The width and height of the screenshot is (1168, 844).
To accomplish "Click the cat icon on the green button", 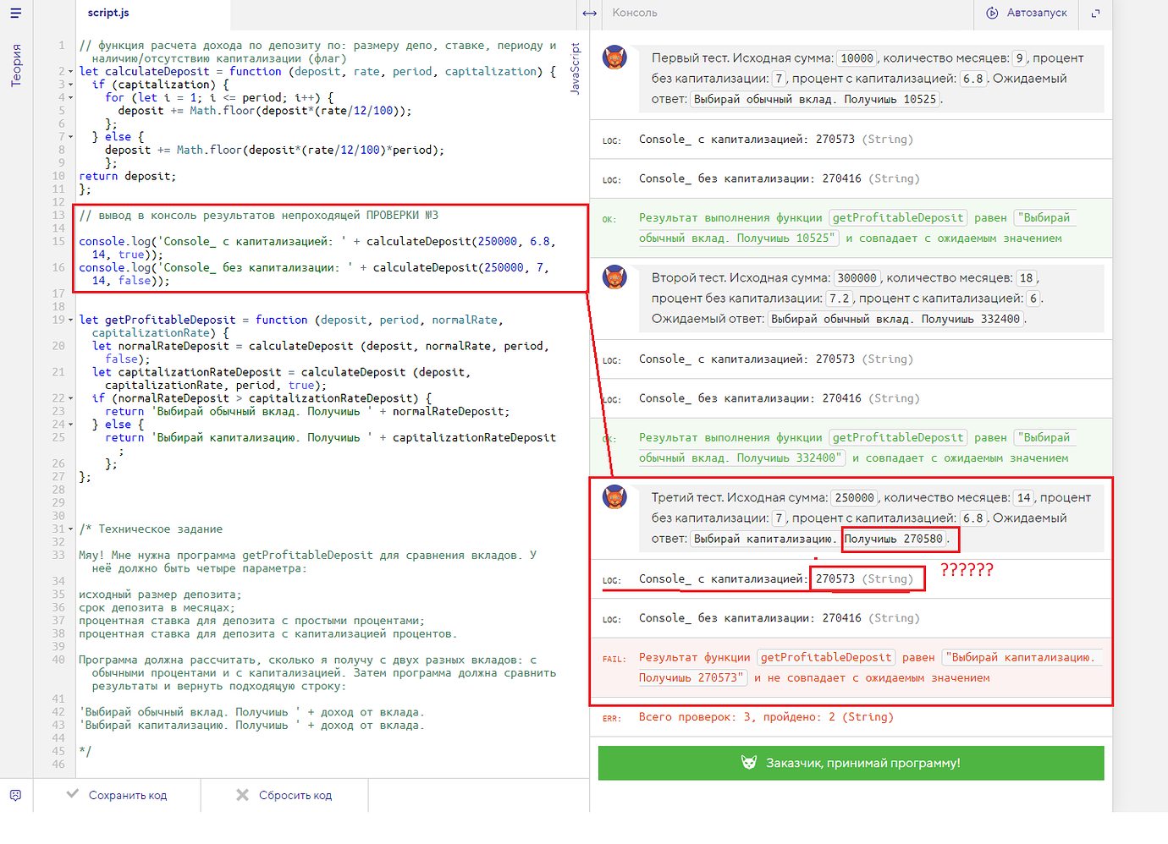I will pos(748,763).
